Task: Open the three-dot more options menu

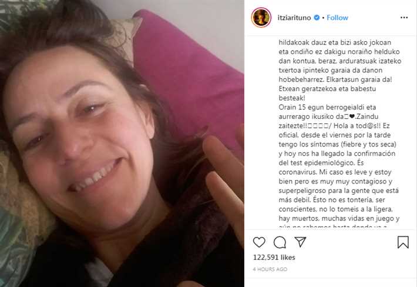Action: [404, 18]
